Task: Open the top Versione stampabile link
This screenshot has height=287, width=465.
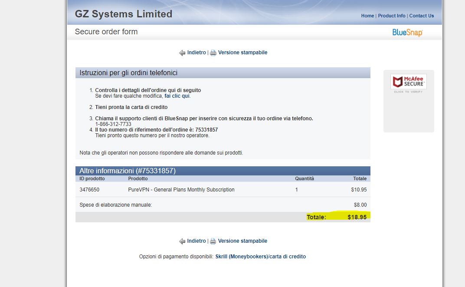Action: click(x=242, y=53)
